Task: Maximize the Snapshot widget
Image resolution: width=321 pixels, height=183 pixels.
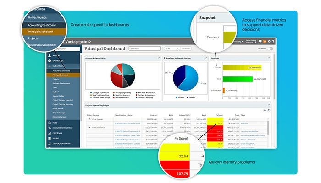Action: point(269,58)
